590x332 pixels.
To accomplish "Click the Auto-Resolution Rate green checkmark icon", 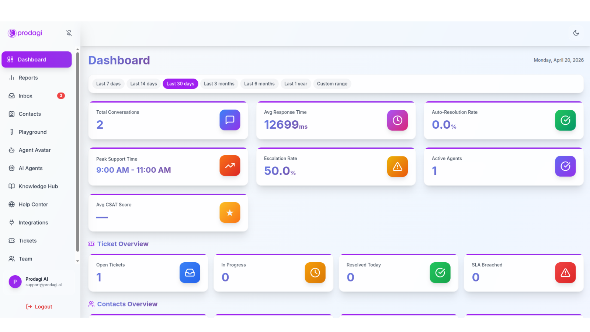I will click(565, 120).
